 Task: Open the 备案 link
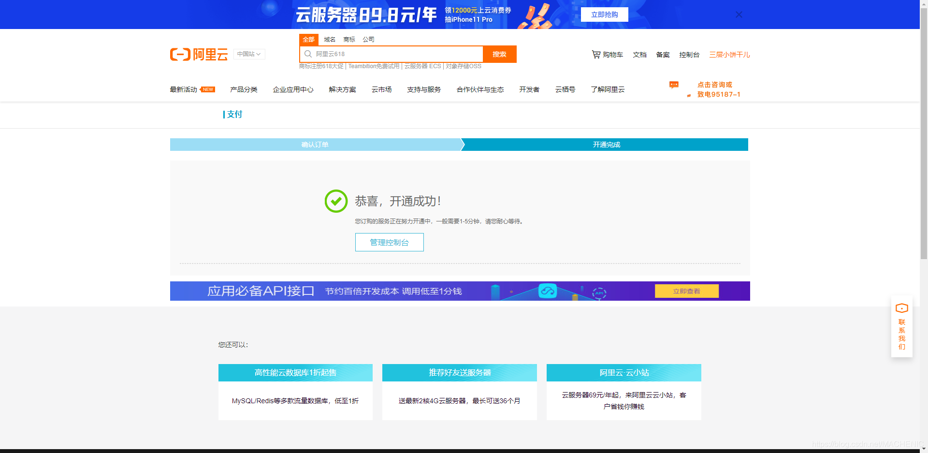point(663,55)
